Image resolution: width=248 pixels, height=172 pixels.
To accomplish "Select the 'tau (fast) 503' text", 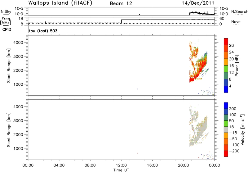I will (x=43, y=31).
